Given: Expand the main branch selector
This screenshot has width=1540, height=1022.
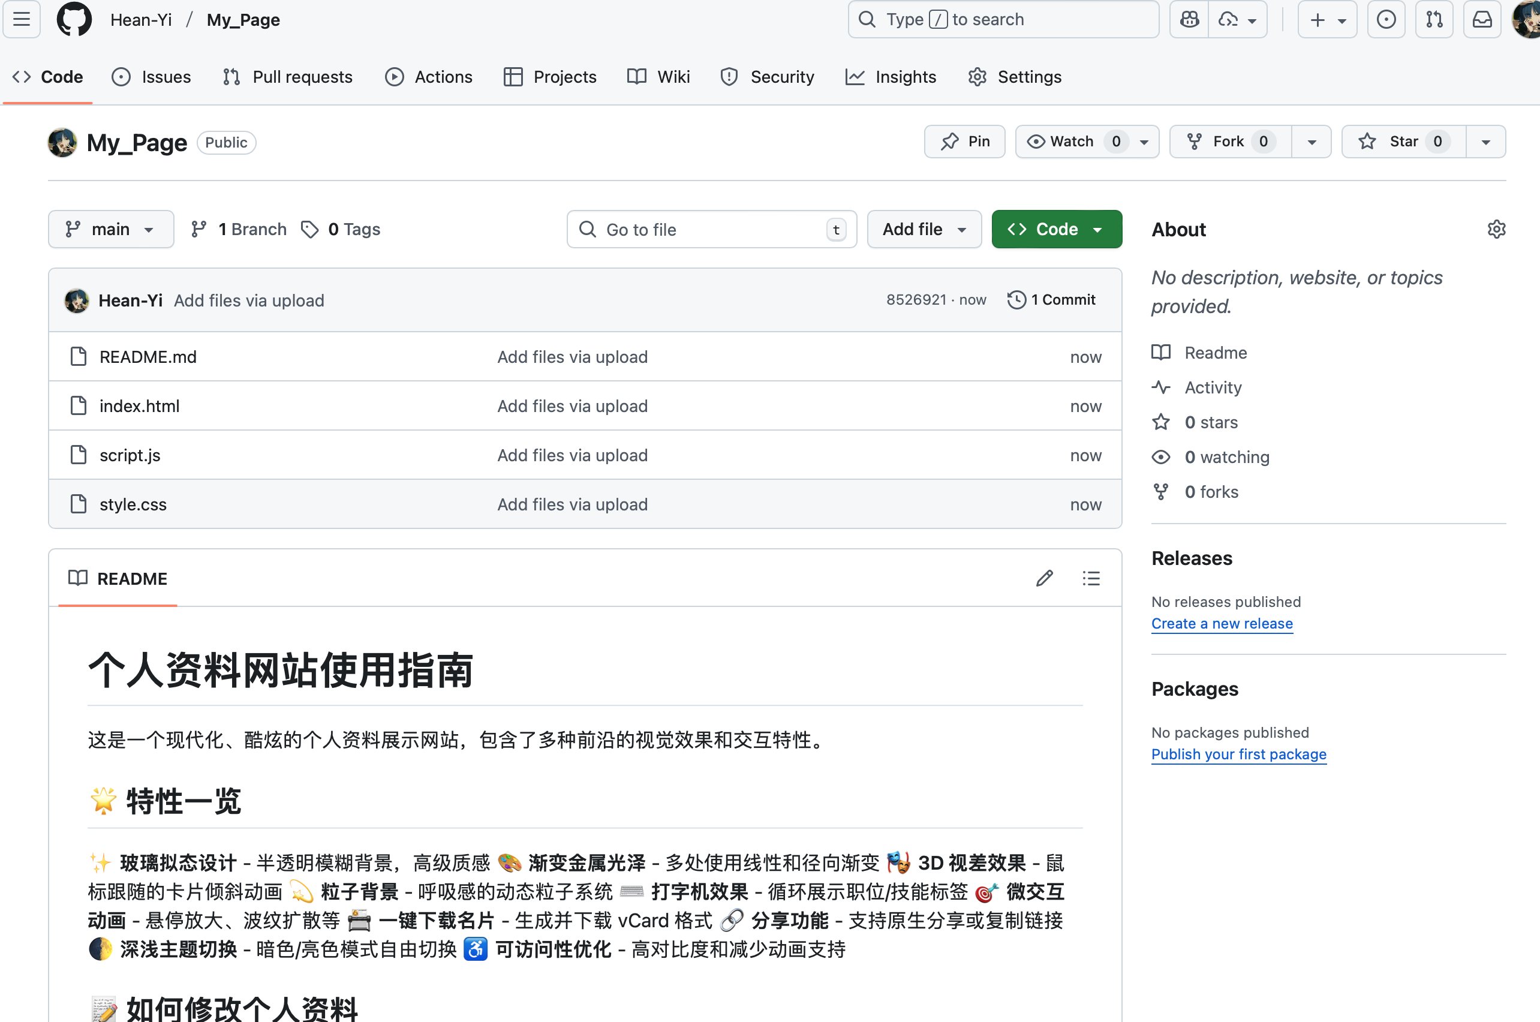Looking at the screenshot, I should point(111,229).
